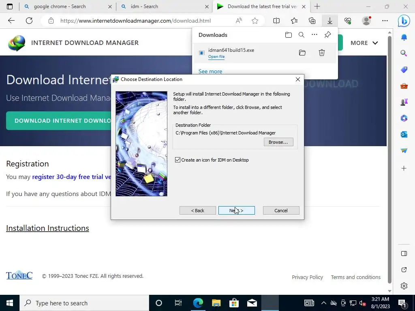Click Download Internet Download Manager green button
415x311 pixels.
coord(59,121)
